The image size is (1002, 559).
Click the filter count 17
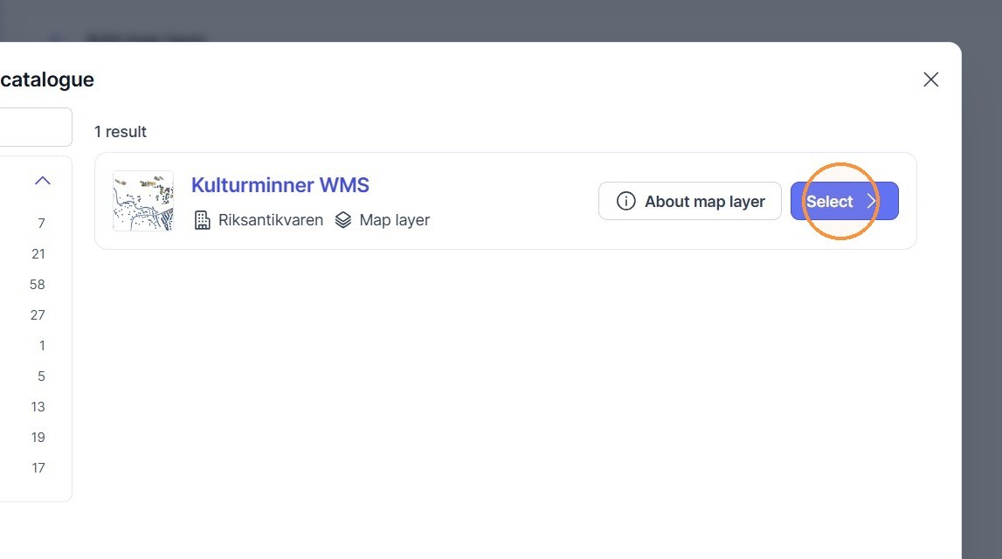38,468
